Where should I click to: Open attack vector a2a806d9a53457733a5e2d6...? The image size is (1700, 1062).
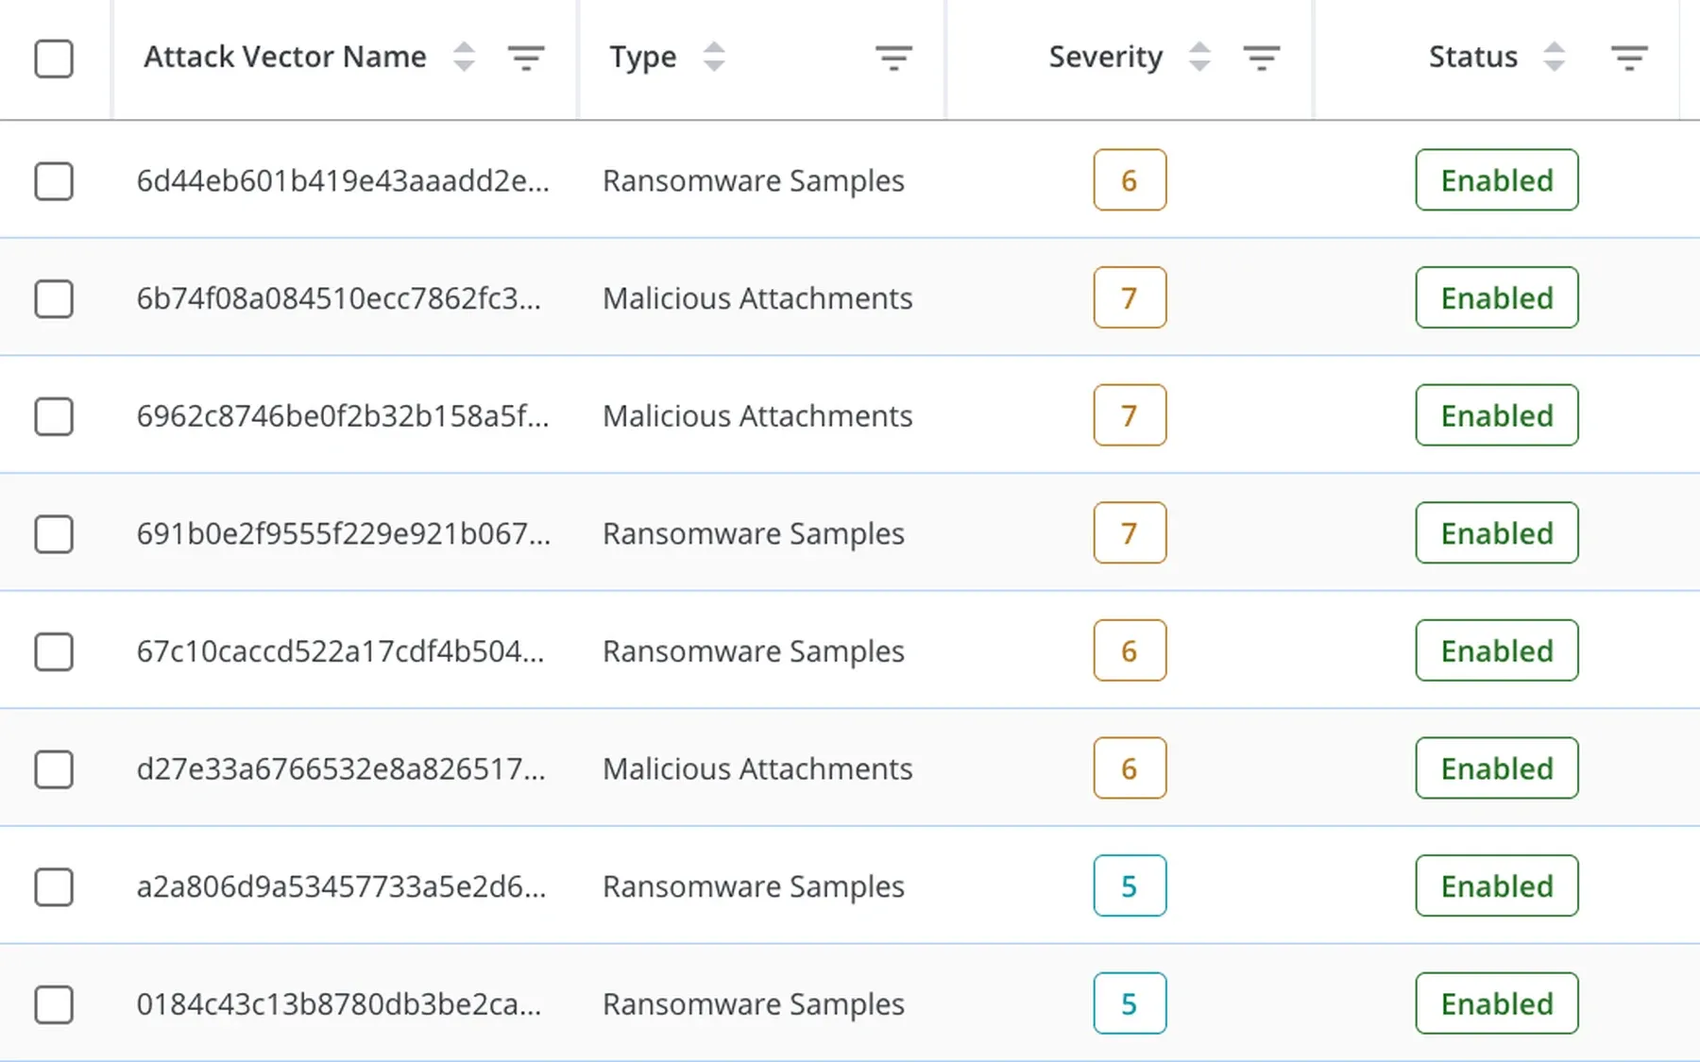pyautogui.click(x=341, y=886)
